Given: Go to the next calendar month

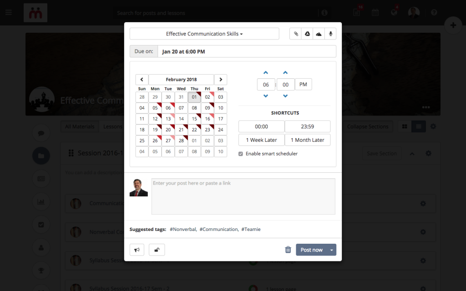Looking at the screenshot, I should [x=221, y=80].
